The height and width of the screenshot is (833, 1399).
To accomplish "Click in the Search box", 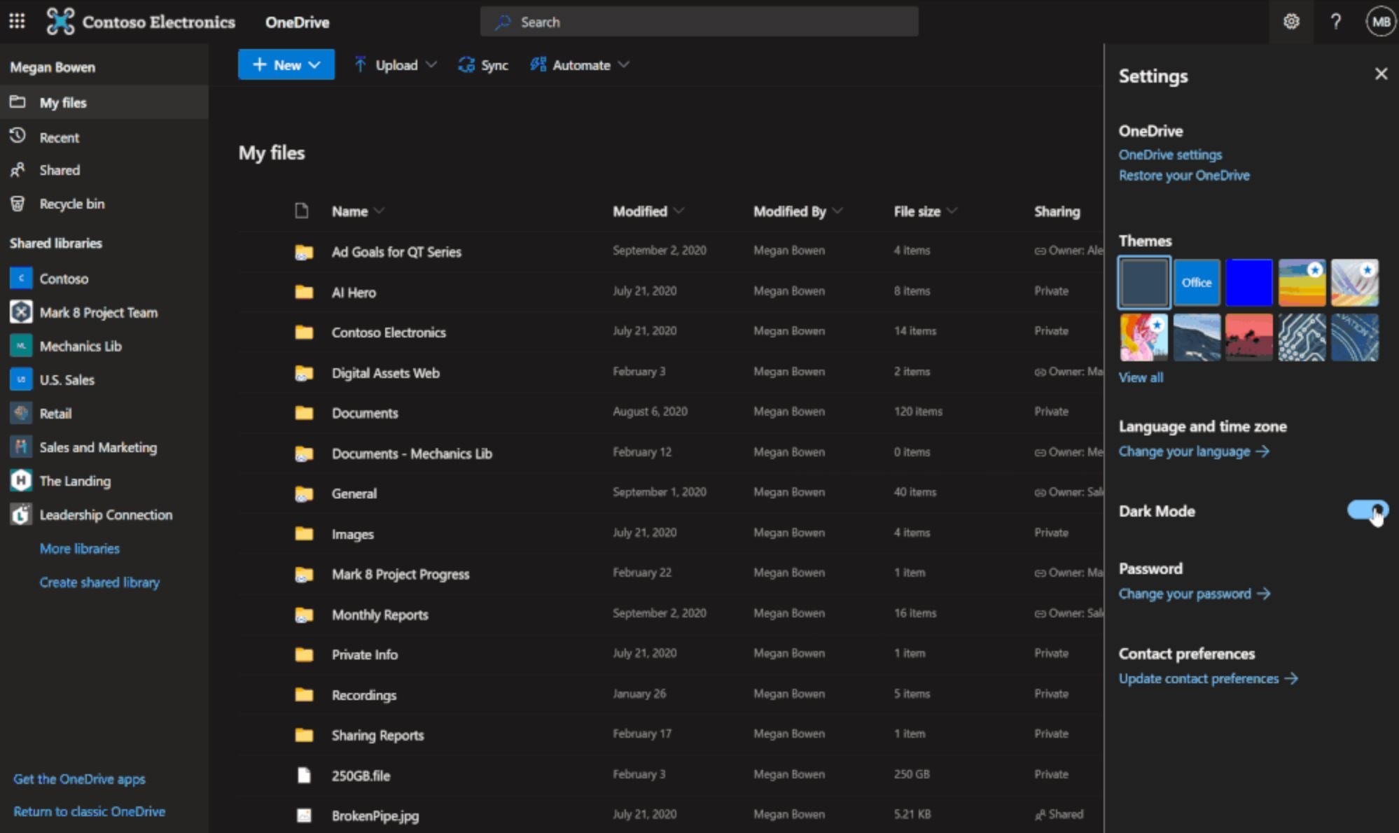I will 699,22.
